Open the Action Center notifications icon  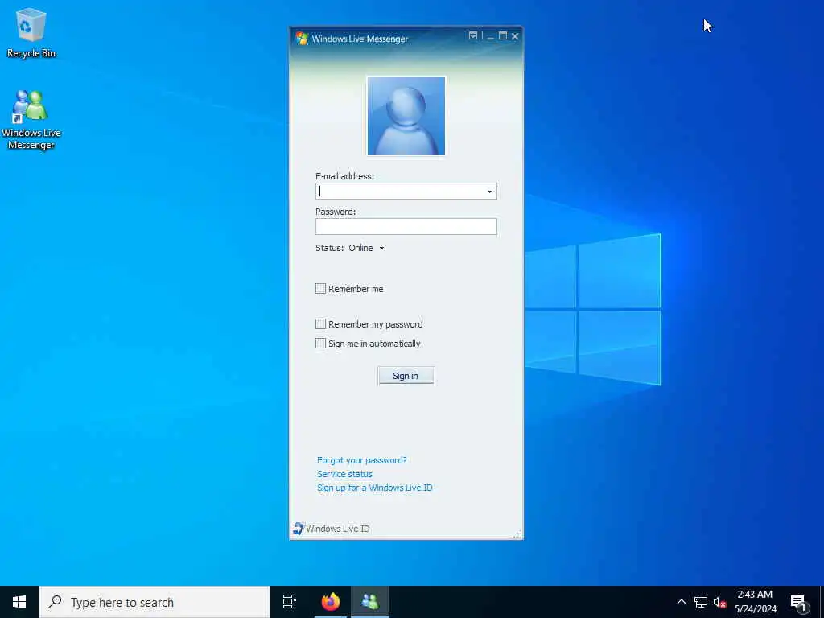pos(799,602)
